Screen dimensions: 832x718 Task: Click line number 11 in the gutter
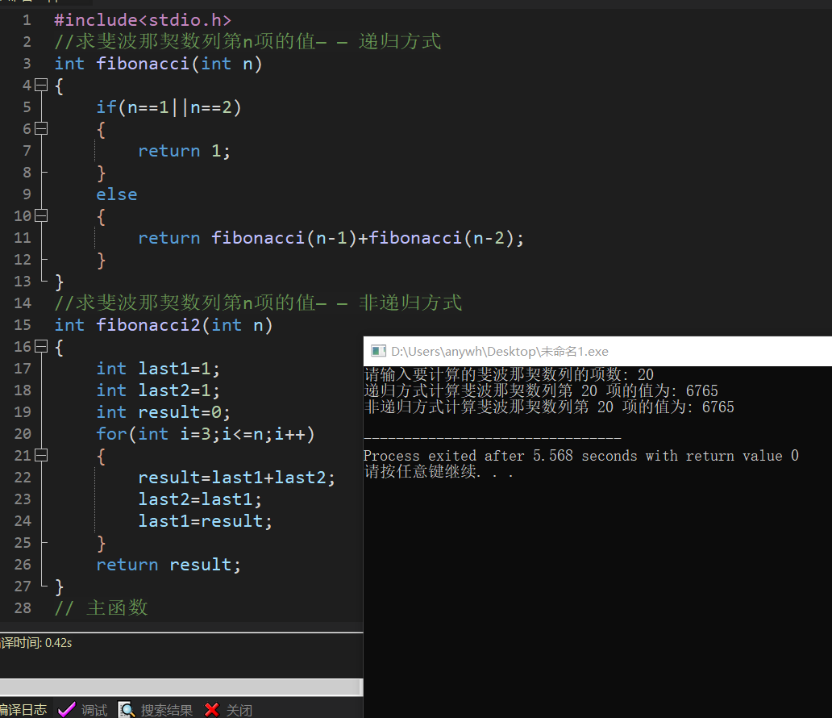point(23,238)
